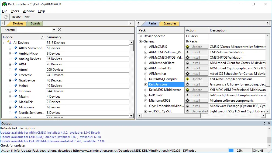Open the Help menu

tap(42, 11)
